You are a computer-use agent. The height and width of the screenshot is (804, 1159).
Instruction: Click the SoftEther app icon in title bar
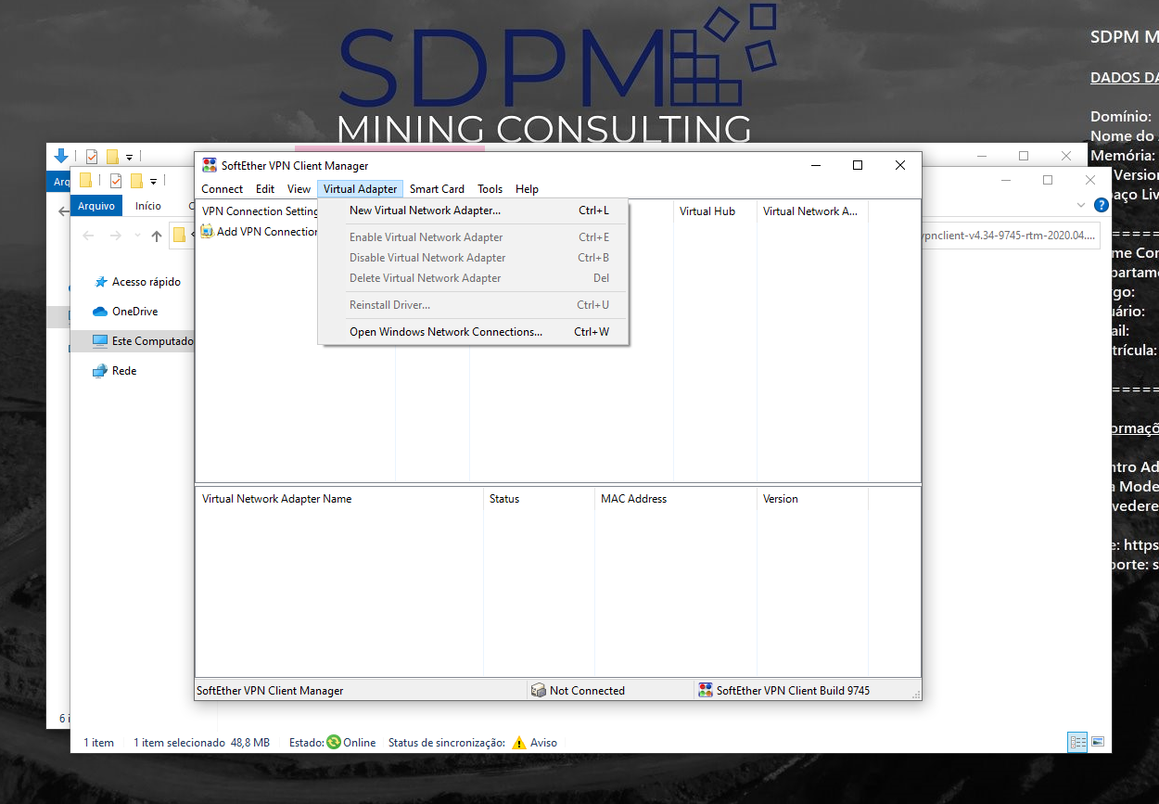[210, 166]
